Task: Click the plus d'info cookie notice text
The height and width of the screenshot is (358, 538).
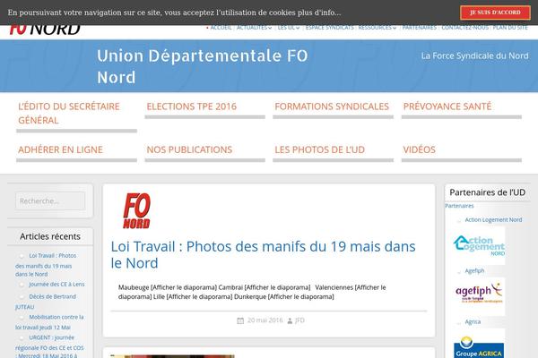Action: (x=319, y=13)
